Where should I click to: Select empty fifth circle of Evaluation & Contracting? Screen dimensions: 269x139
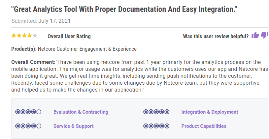39,112
